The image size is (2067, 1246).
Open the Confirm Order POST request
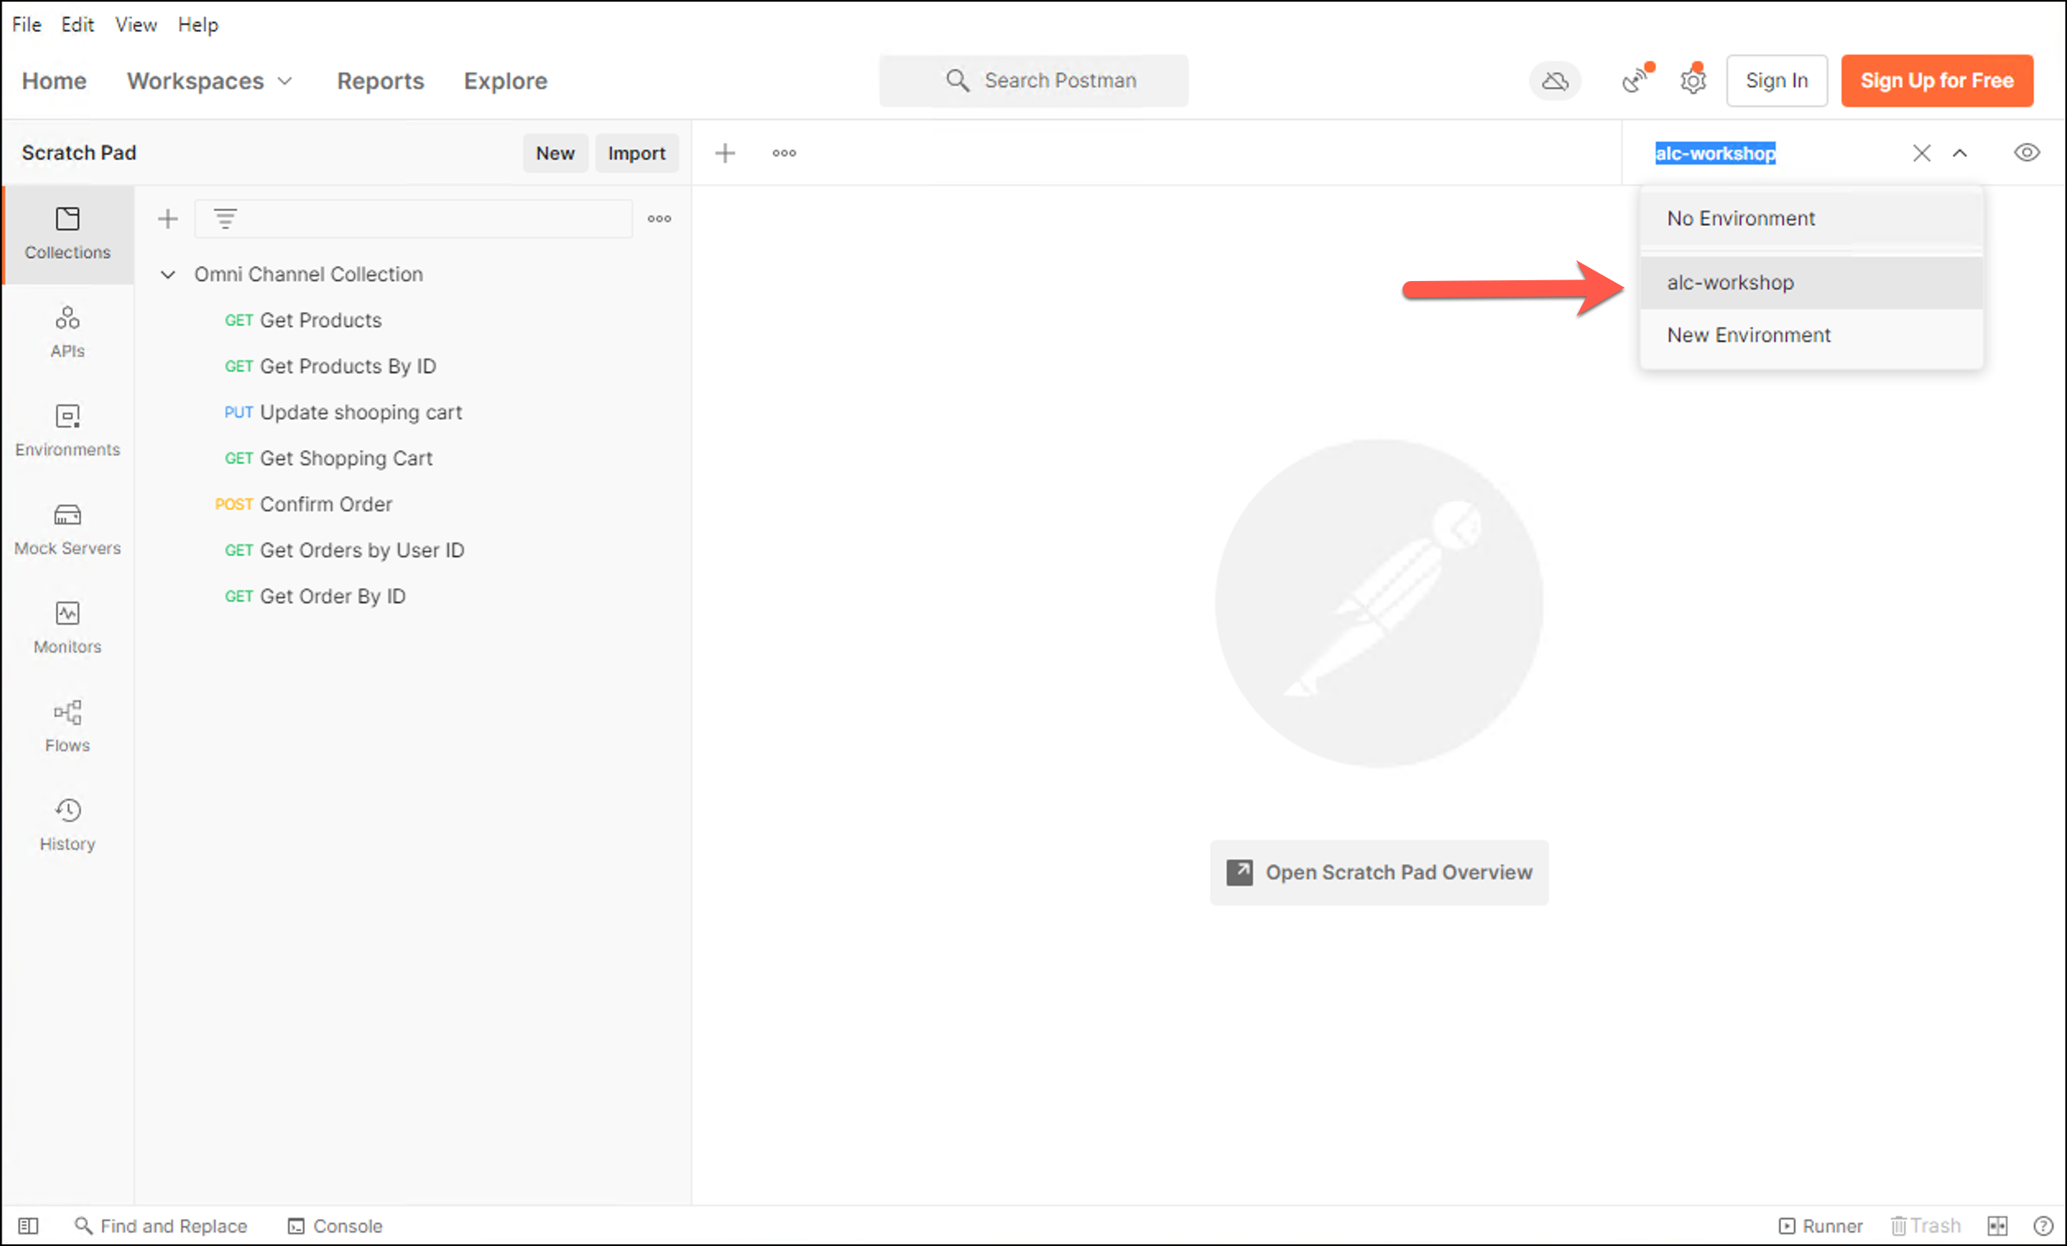pos(326,504)
